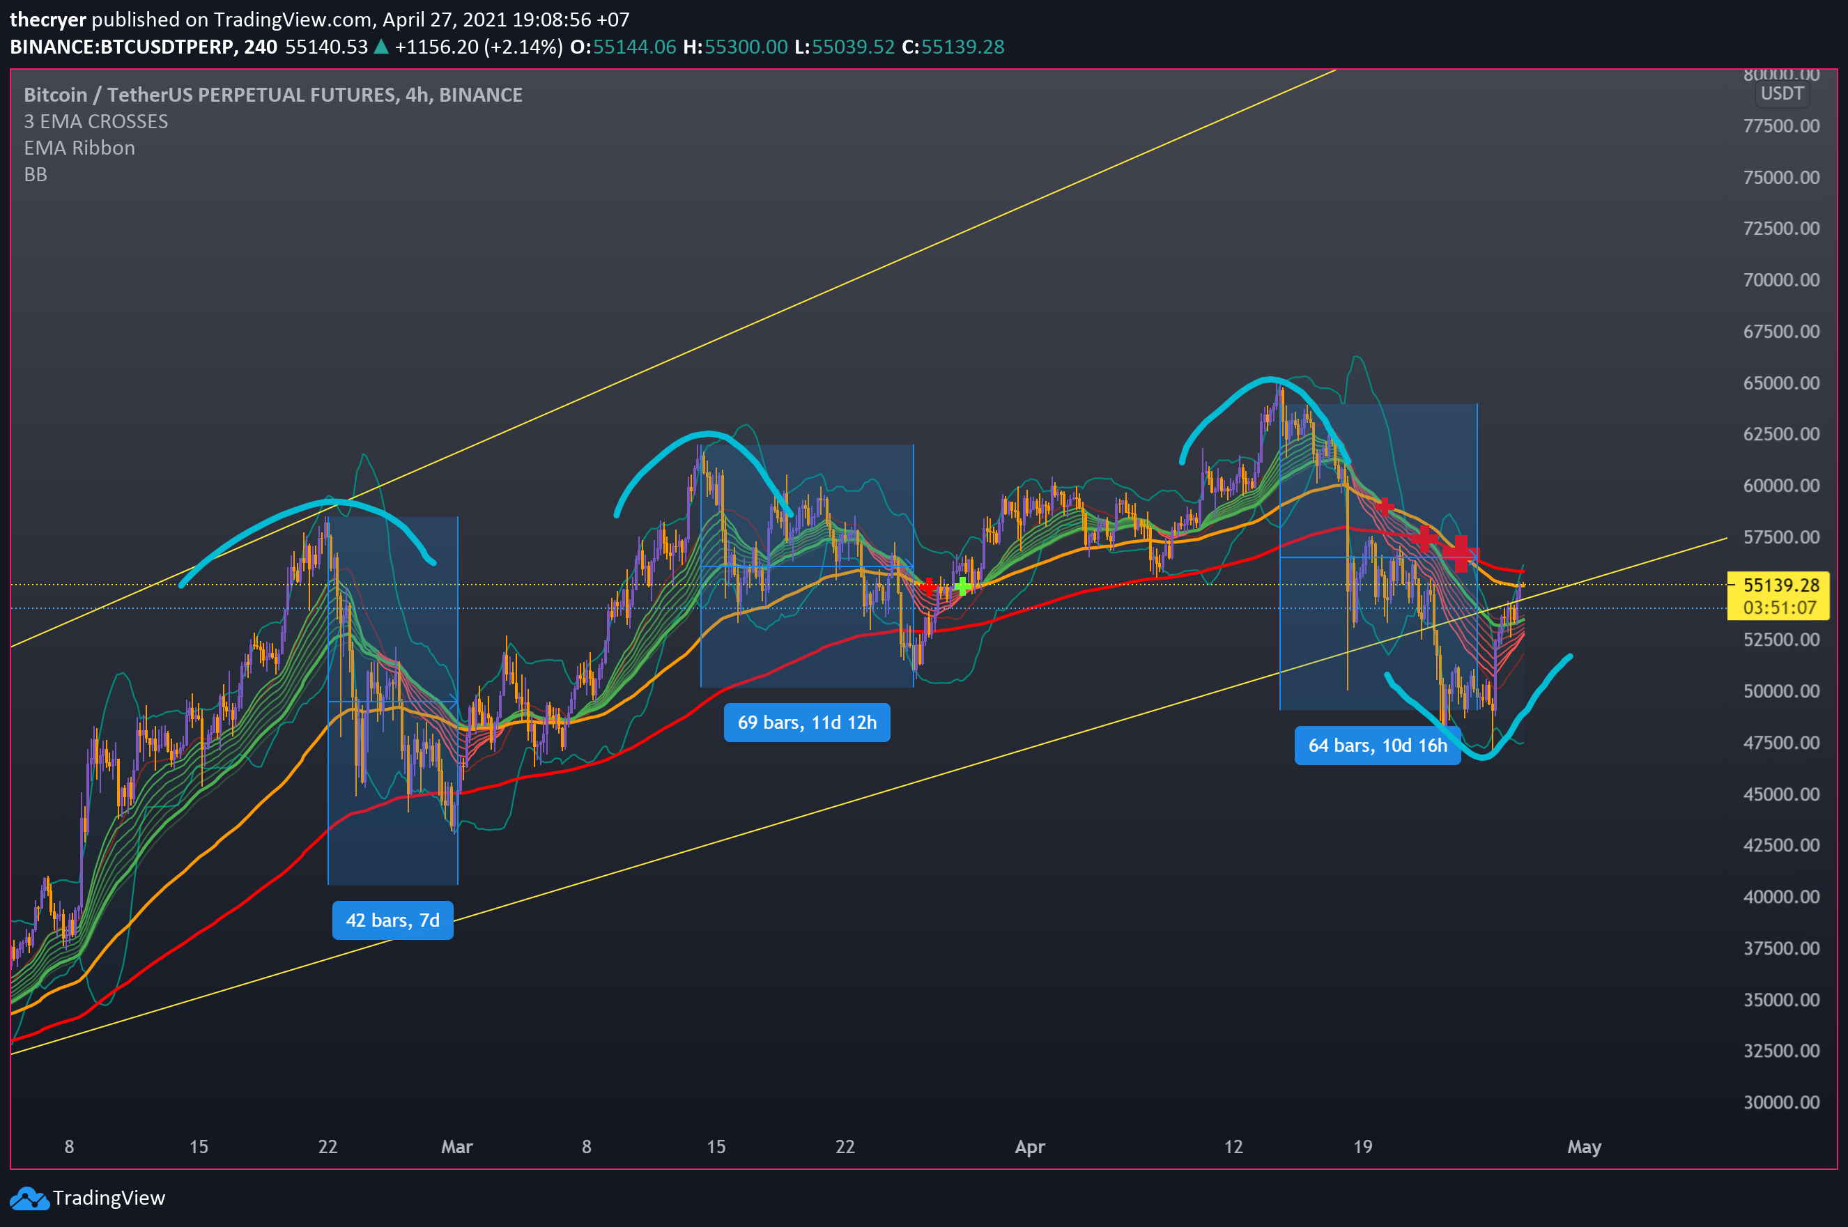Select the 'BB' indicator label
This screenshot has width=1848, height=1227.
pyautogui.click(x=36, y=174)
